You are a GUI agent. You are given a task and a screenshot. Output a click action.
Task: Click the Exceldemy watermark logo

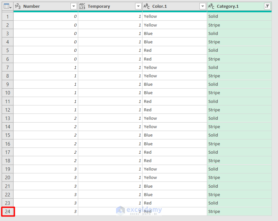coord(139,210)
